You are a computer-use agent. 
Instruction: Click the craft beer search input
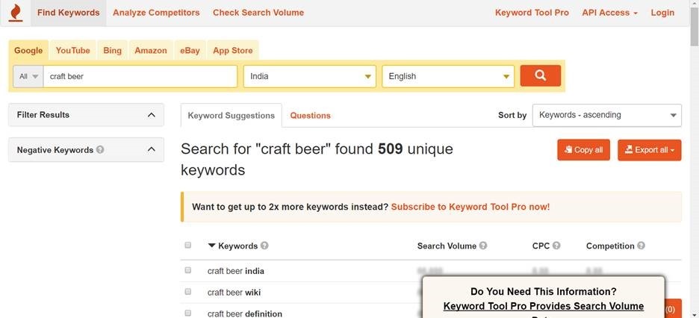pyautogui.click(x=140, y=76)
